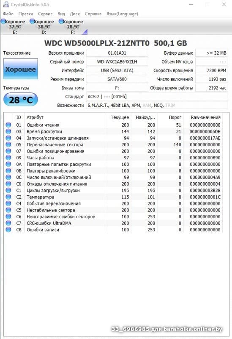Click the Raw-значения column header
Image resolution: width=232 pixels, height=339 pixels.
pyautogui.click(x=205, y=117)
